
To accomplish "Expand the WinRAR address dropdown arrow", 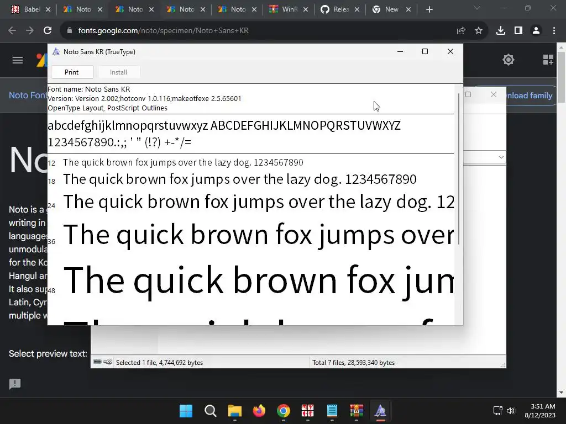I will (501, 157).
